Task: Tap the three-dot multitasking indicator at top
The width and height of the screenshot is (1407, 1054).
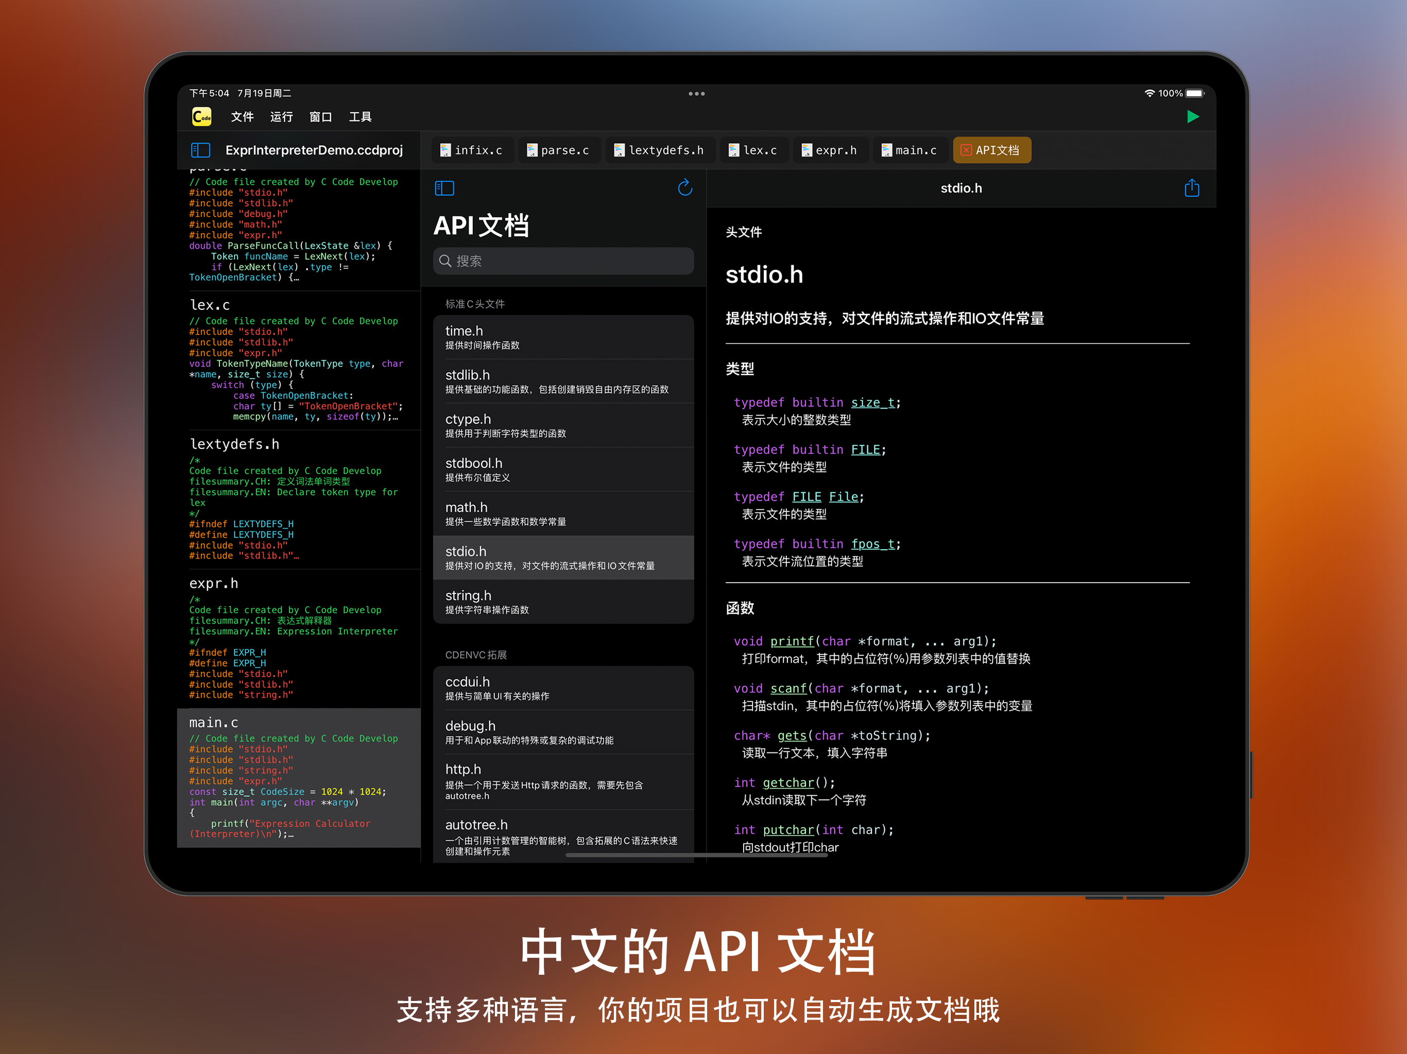Action: coord(696,94)
